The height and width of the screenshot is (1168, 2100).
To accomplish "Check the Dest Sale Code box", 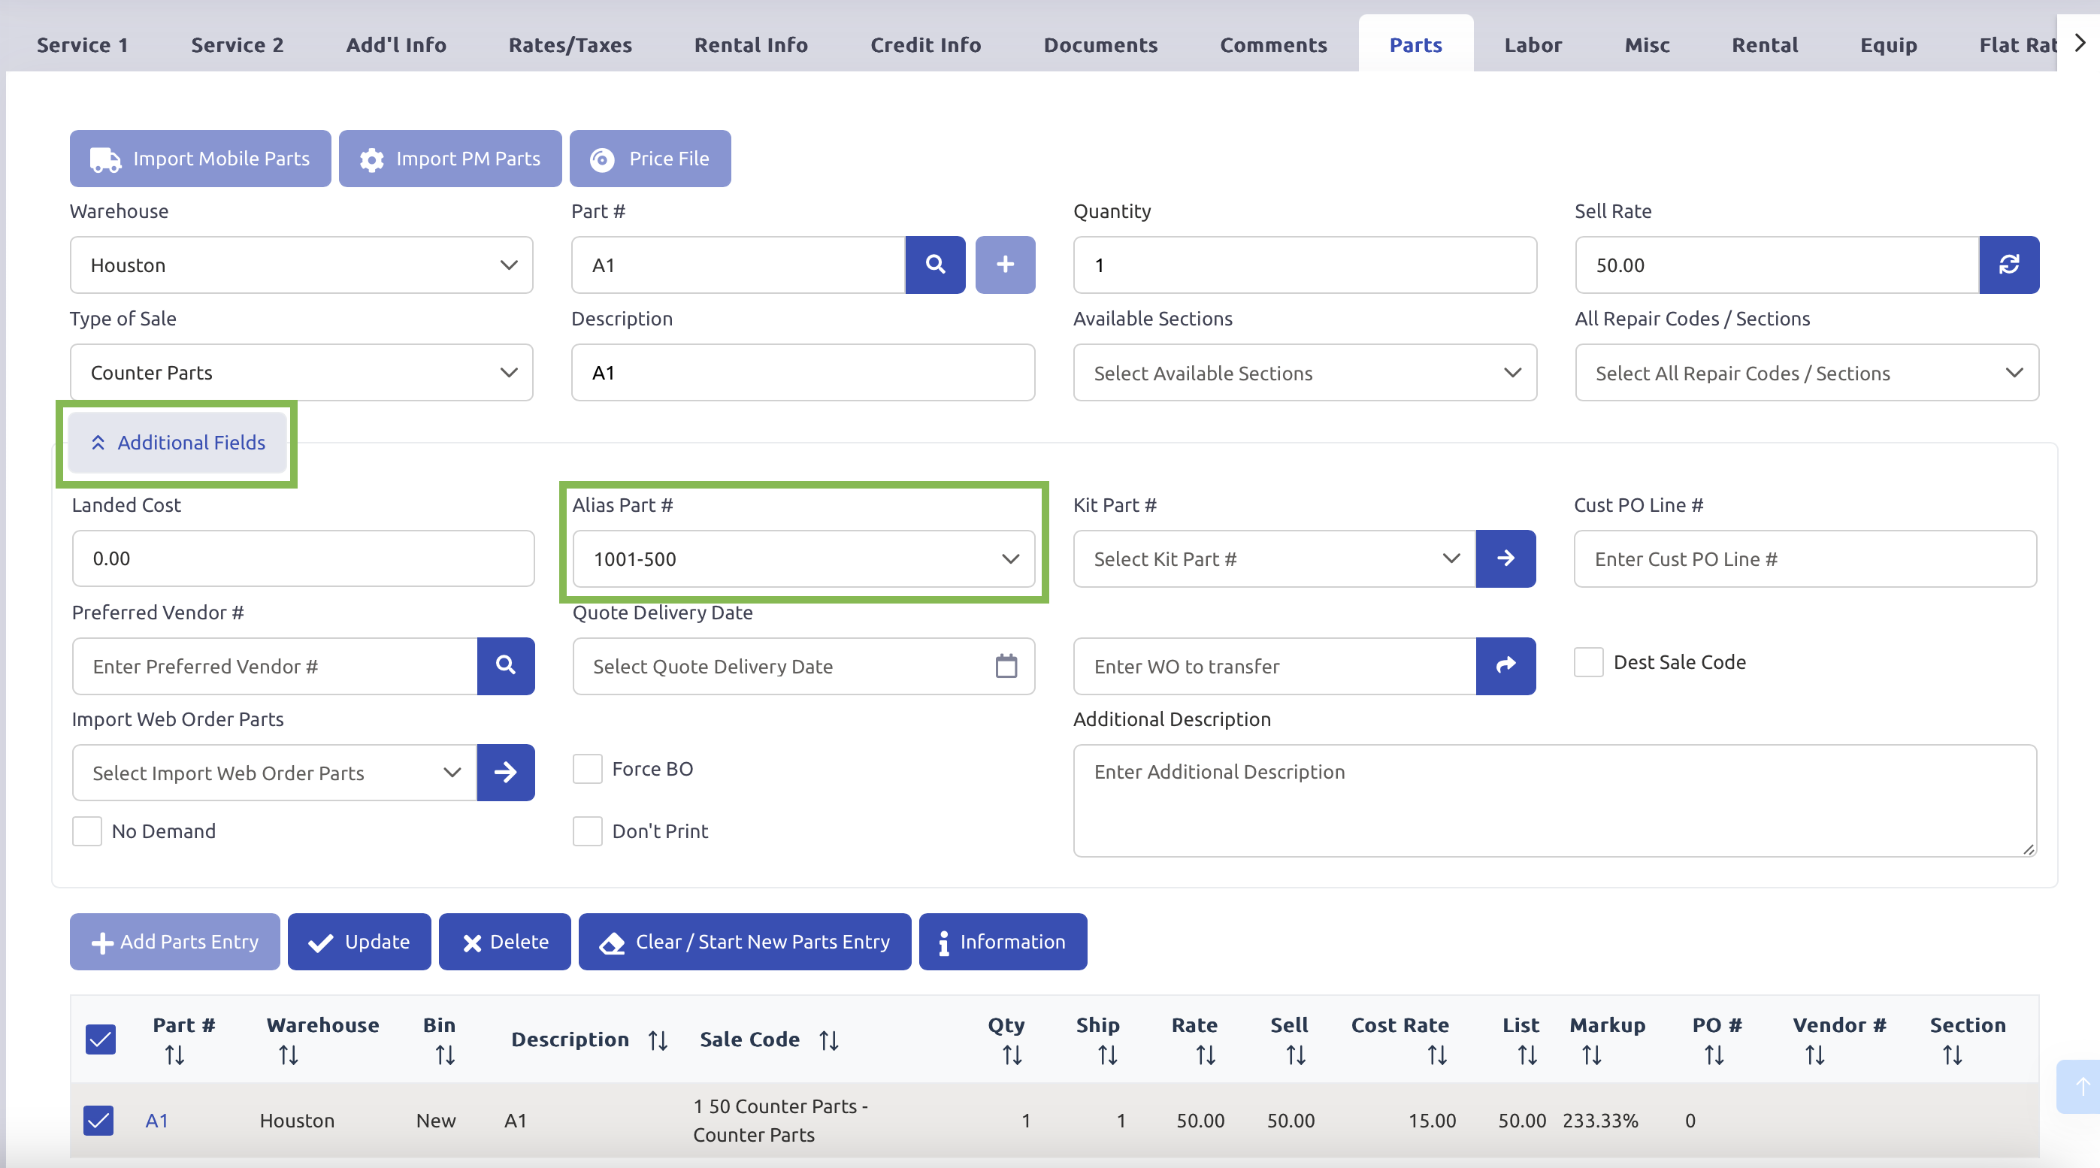I will click(1588, 662).
